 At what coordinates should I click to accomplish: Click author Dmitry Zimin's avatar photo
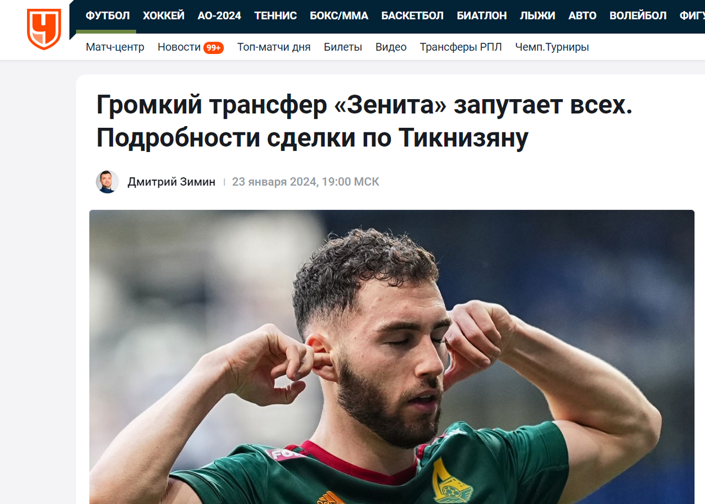click(x=108, y=182)
